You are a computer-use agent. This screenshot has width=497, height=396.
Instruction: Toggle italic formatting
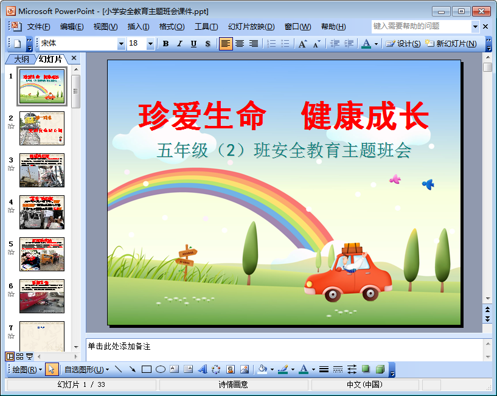tap(179, 43)
